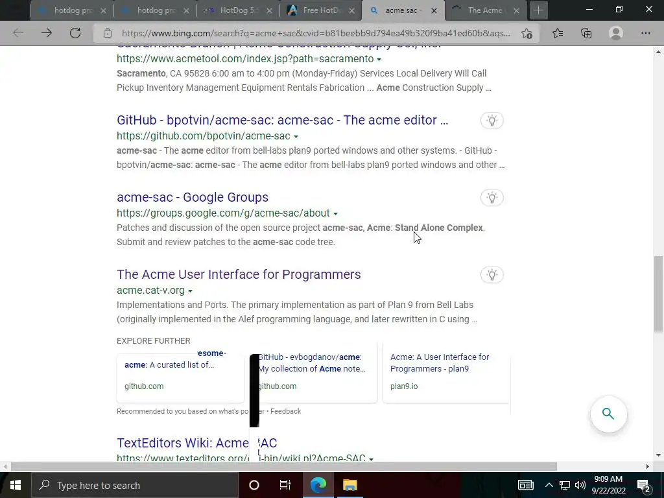Screen dimensions: 664x498
Task: Click the scroll down arrow
Action: [658, 456]
